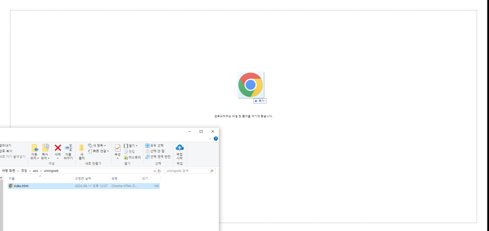Open the Easy access (빠른 연결) menu

[x=99, y=151]
